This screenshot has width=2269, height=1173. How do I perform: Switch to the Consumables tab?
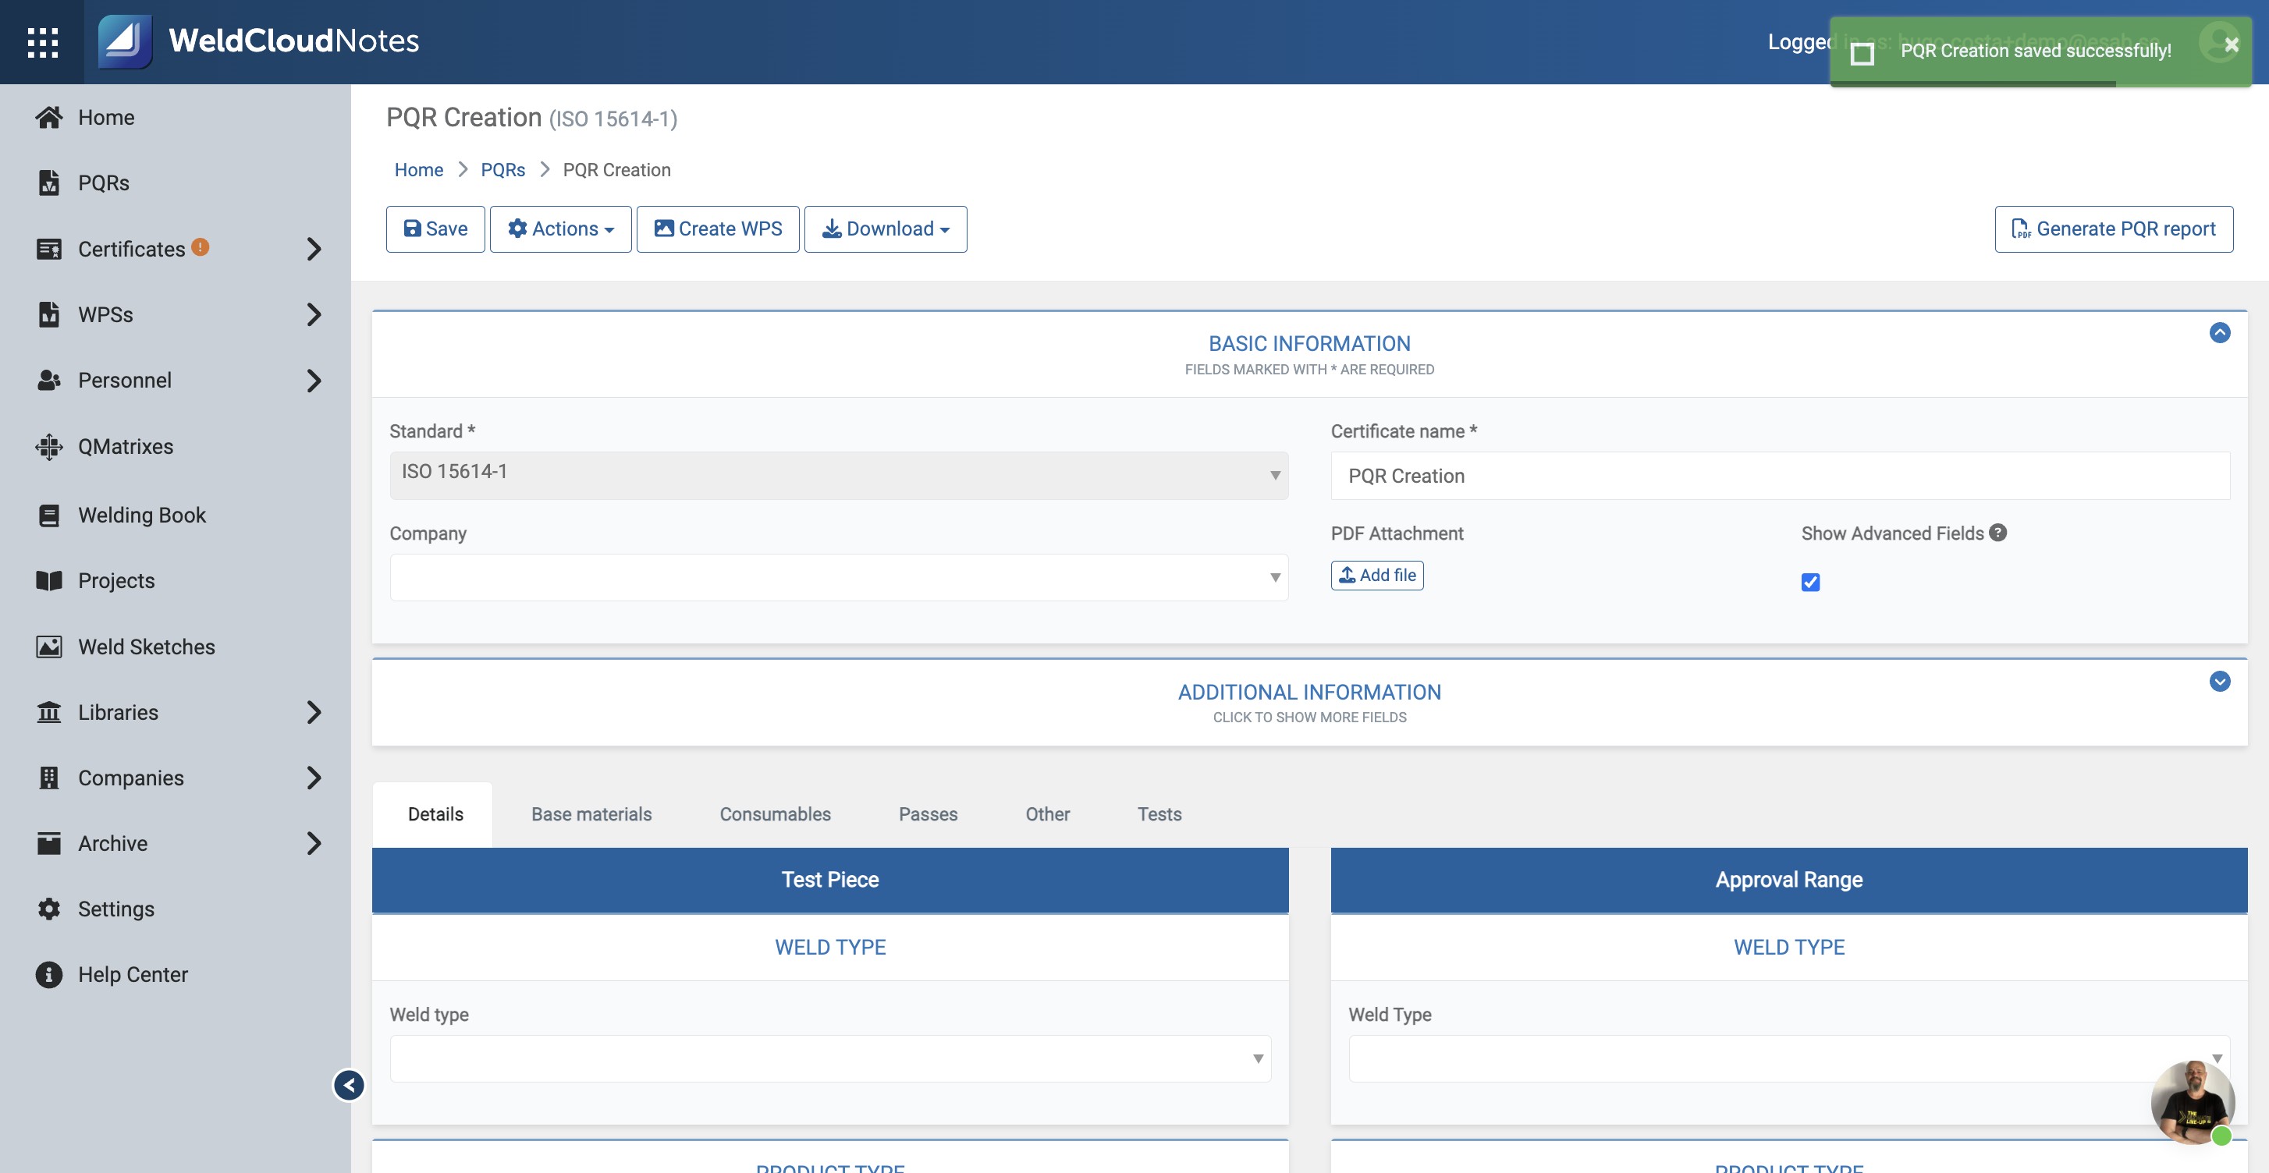775,813
